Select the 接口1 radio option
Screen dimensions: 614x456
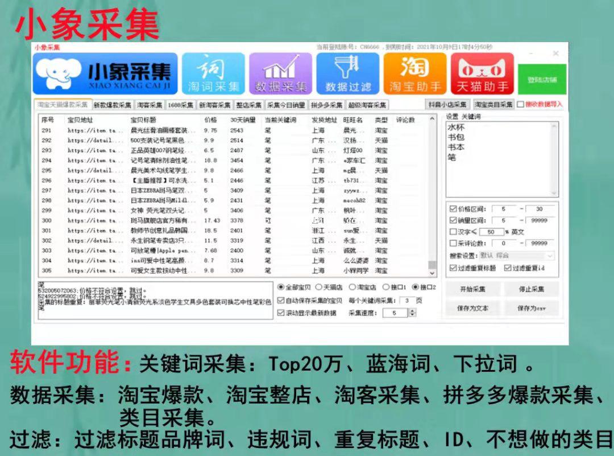[x=385, y=287]
